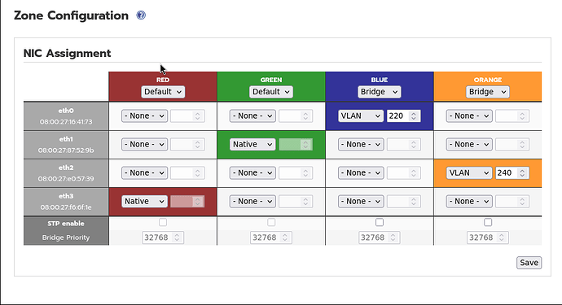Image resolution: width=562 pixels, height=305 pixels.
Task: Click the Save button
Action: coord(529,263)
